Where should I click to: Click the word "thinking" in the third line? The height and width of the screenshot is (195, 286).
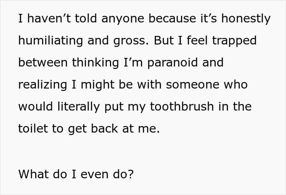(x=95, y=62)
